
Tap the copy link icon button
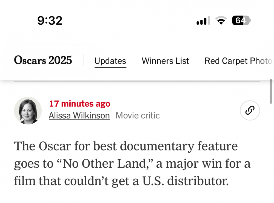250,111
